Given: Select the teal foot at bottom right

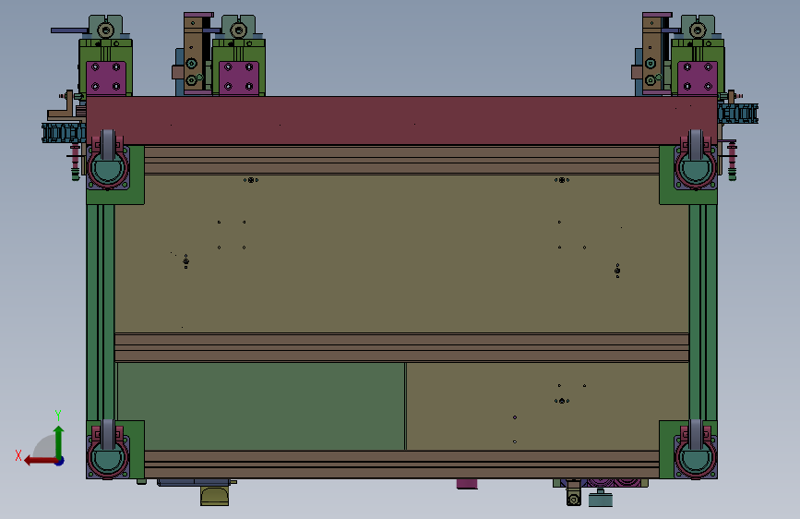Looking at the screenshot, I should (601, 498).
